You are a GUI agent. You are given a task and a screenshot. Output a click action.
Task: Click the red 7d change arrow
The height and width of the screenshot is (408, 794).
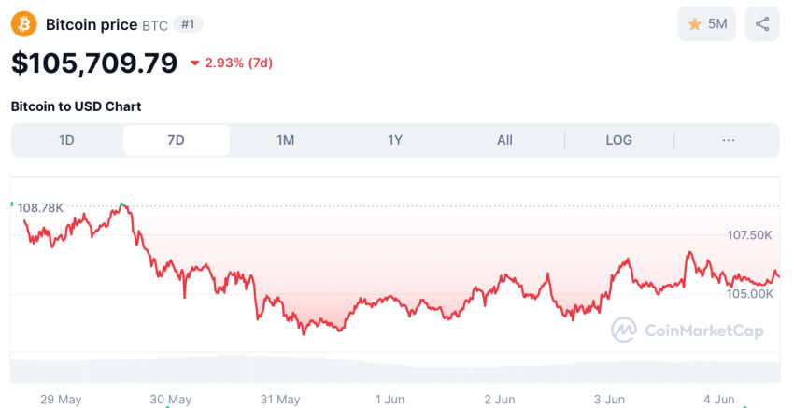[194, 63]
